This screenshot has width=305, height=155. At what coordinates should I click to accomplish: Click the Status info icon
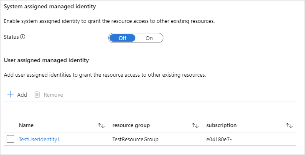[23, 37]
